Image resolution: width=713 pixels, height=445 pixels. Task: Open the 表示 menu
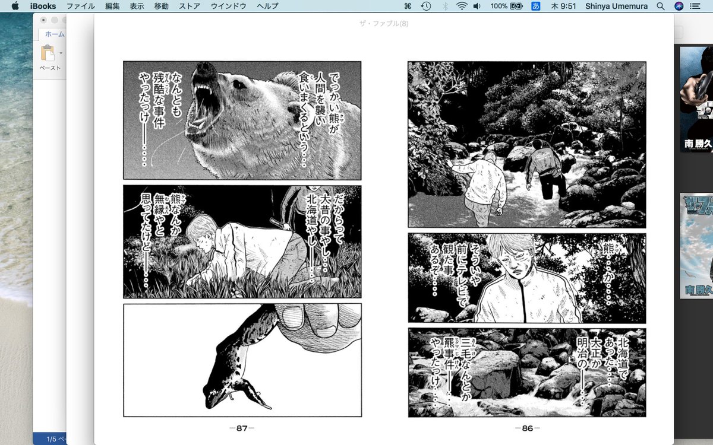tap(137, 6)
